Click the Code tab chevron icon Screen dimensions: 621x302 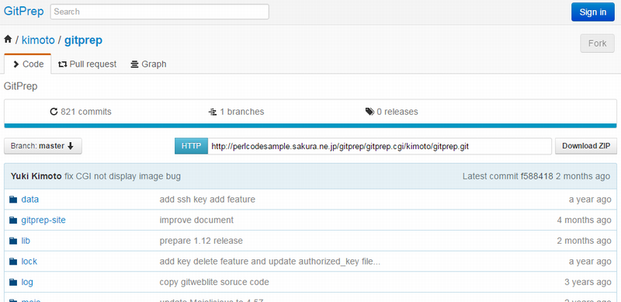point(16,64)
